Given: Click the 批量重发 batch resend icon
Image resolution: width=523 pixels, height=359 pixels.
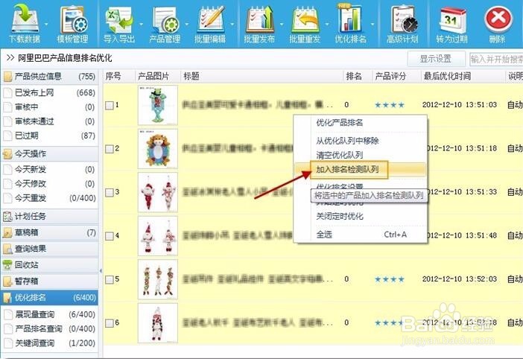Looking at the screenshot, I should [305, 19].
